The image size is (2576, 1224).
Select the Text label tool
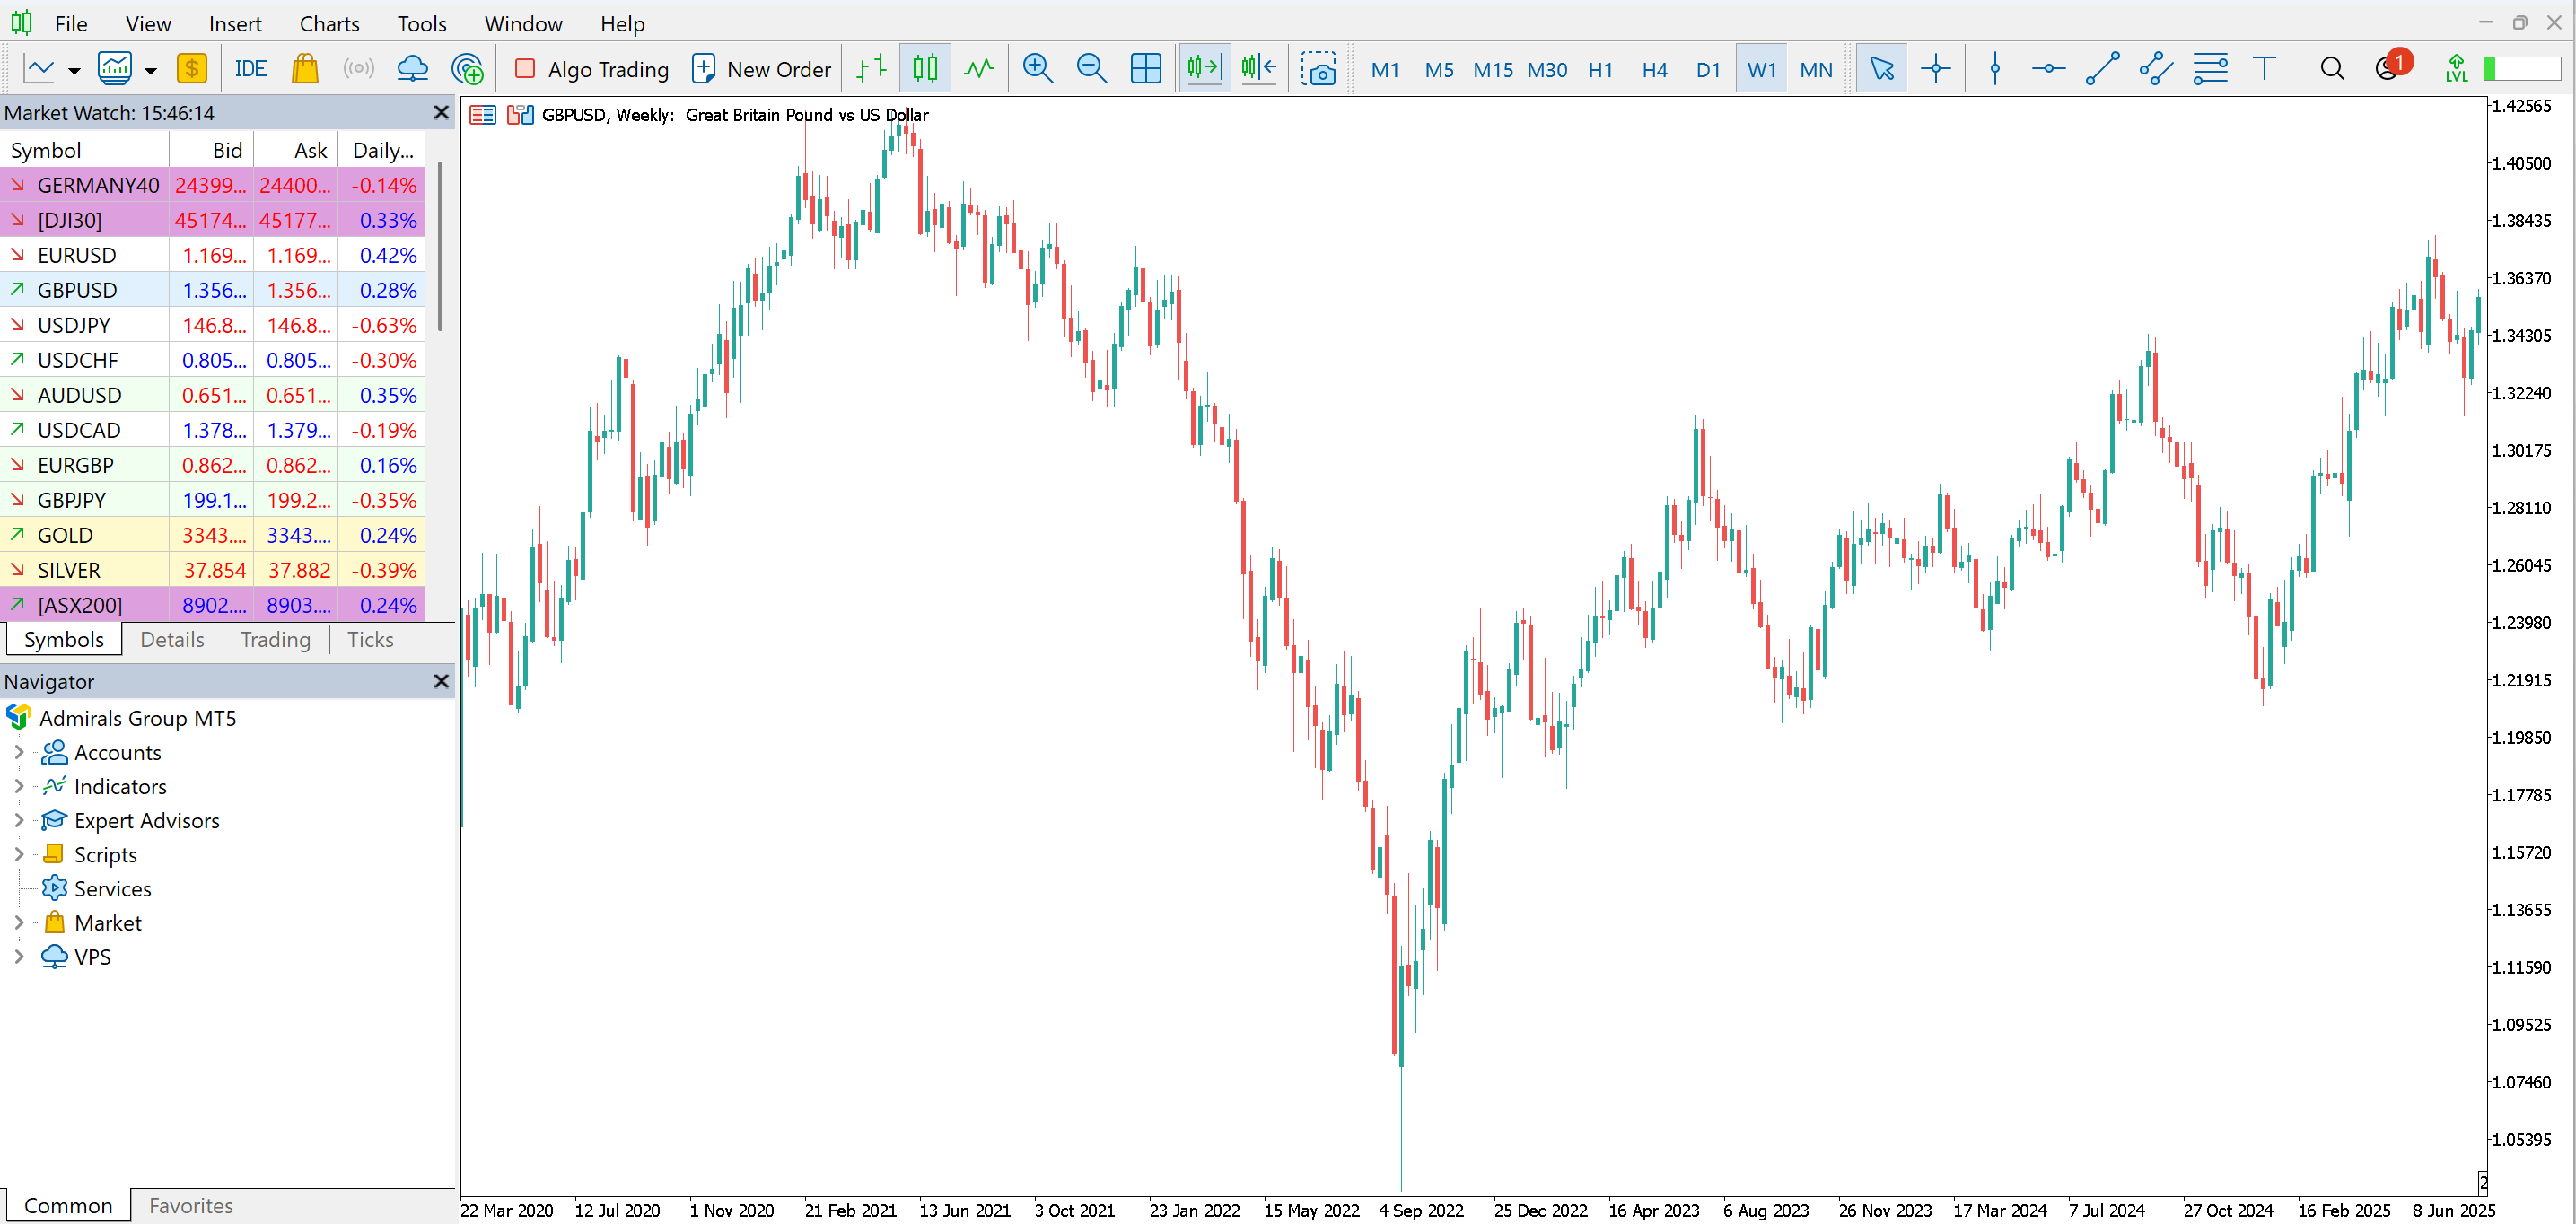pyautogui.click(x=2264, y=69)
